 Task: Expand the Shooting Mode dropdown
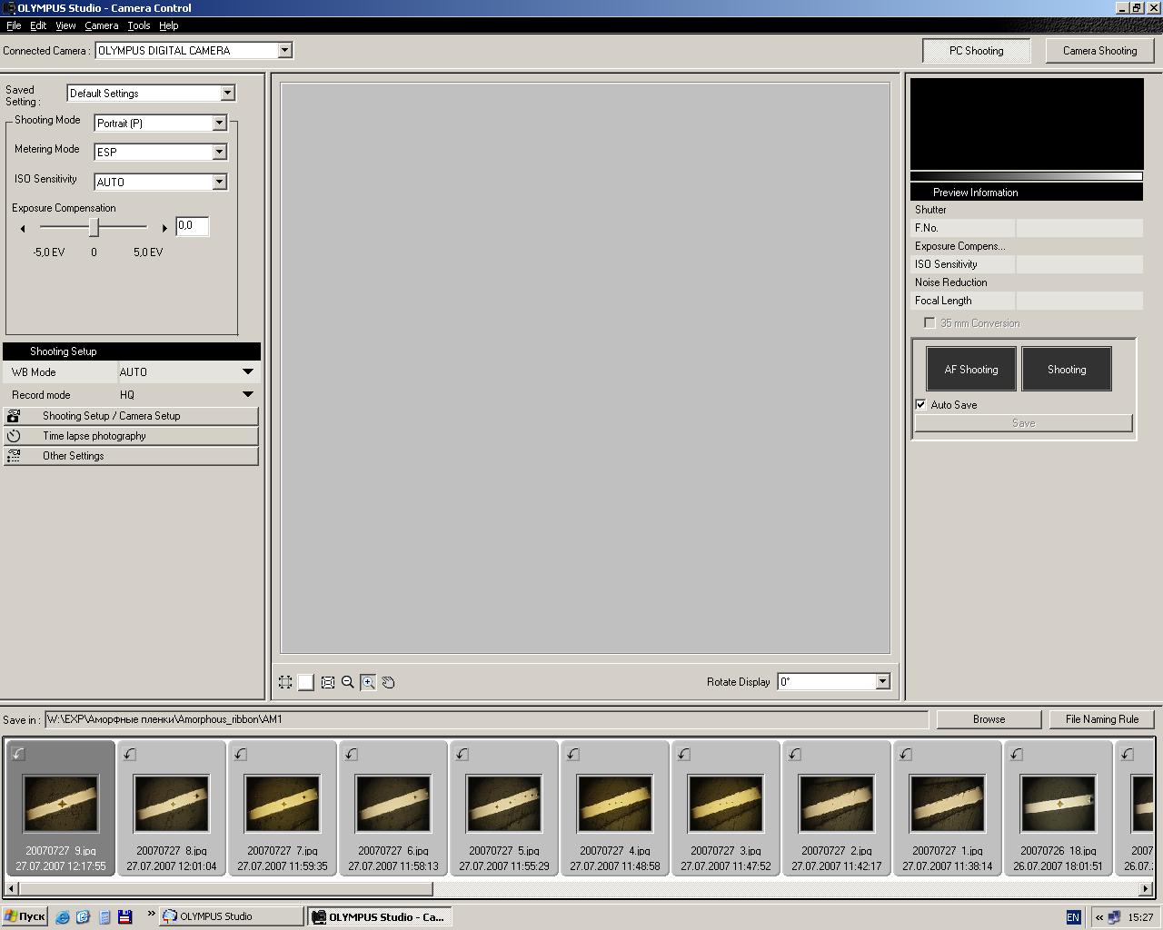coord(219,123)
